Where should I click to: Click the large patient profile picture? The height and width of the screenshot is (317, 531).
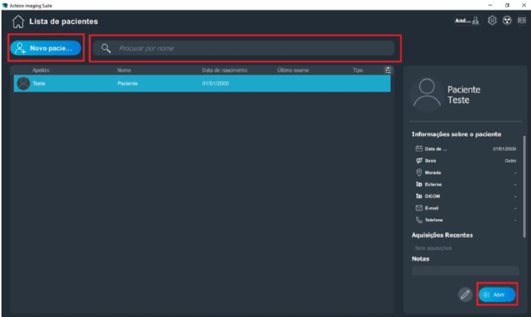click(x=426, y=94)
